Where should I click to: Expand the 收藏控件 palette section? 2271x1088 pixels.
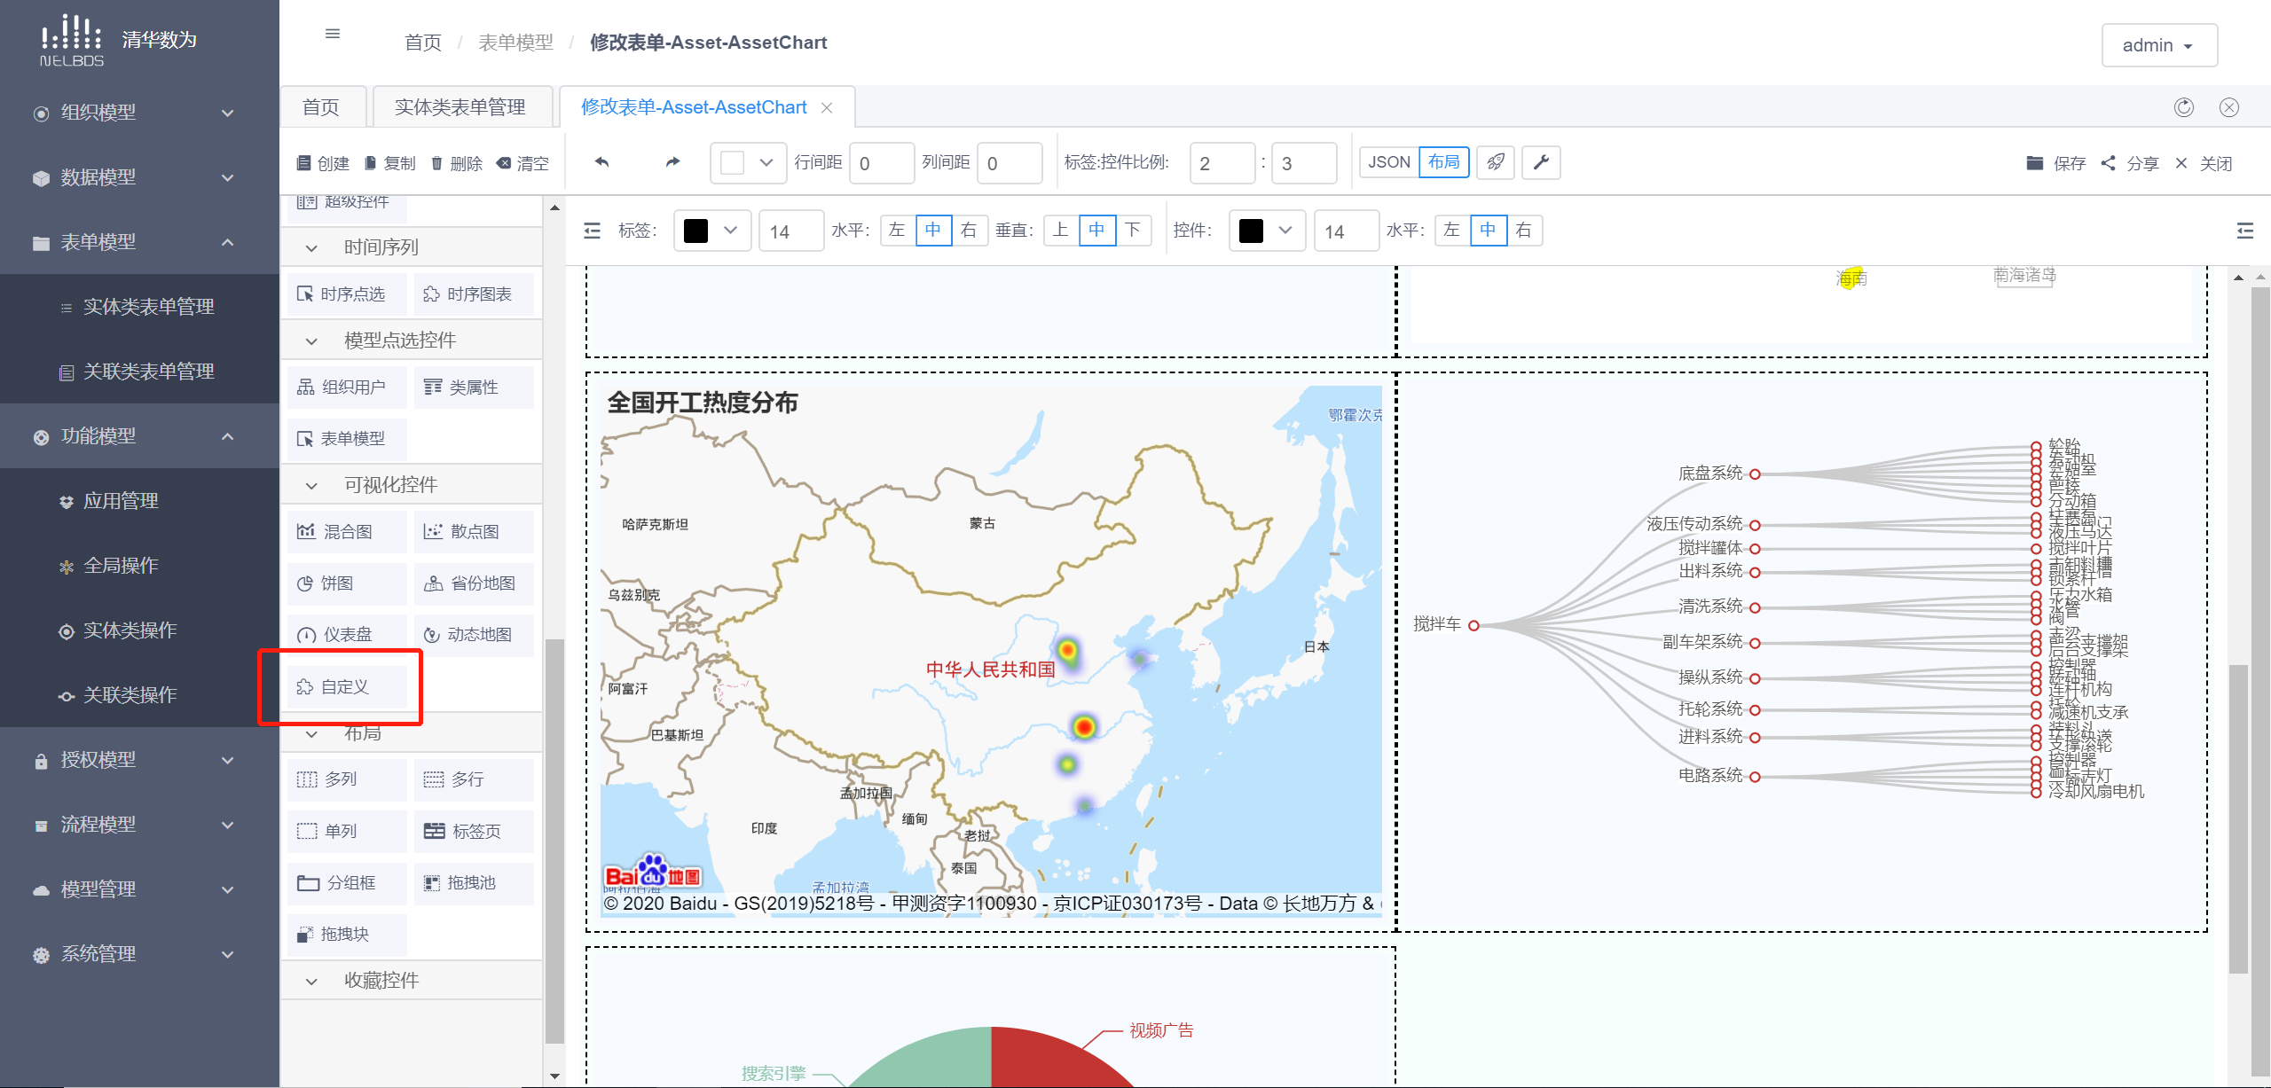412,981
